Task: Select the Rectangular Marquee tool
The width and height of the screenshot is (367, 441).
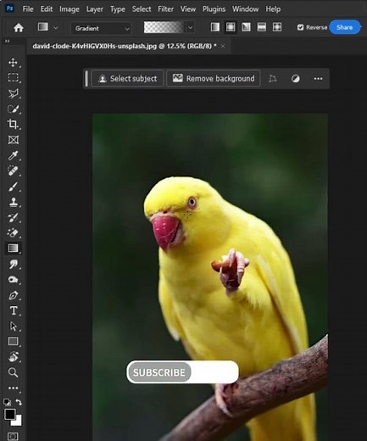Action: pyautogui.click(x=13, y=77)
